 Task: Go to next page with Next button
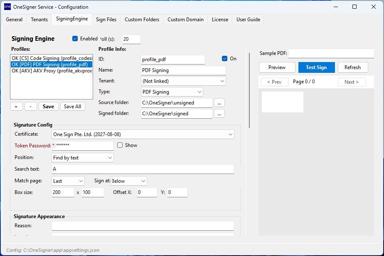coord(352,82)
